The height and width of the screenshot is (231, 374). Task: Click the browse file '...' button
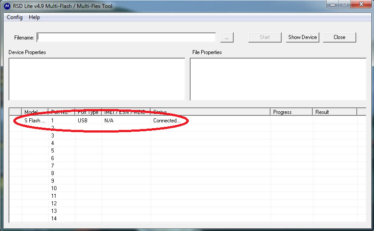point(227,37)
